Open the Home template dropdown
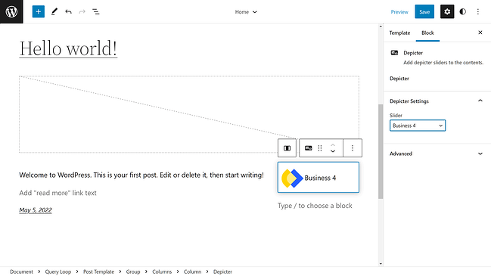Image resolution: width=491 pixels, height=276 pixels. pos(246,12)
